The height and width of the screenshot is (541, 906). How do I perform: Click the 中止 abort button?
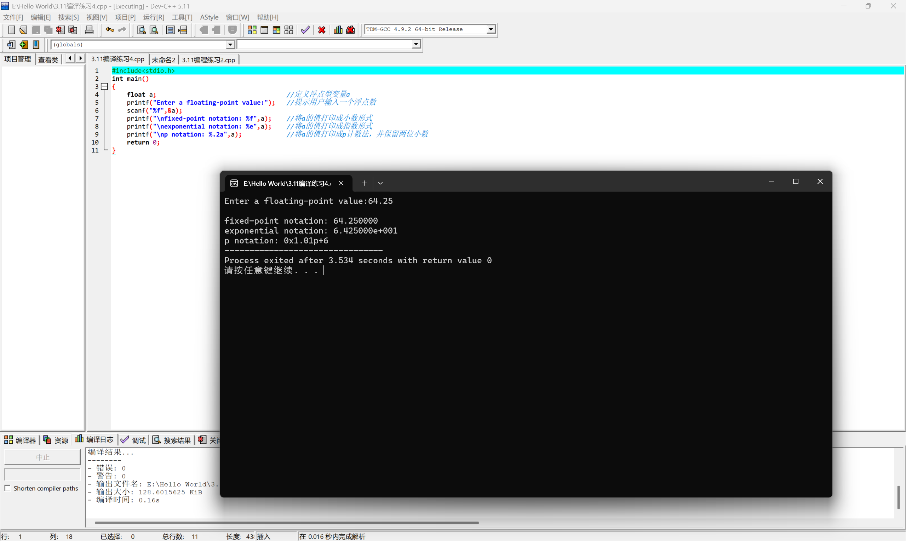42,457
